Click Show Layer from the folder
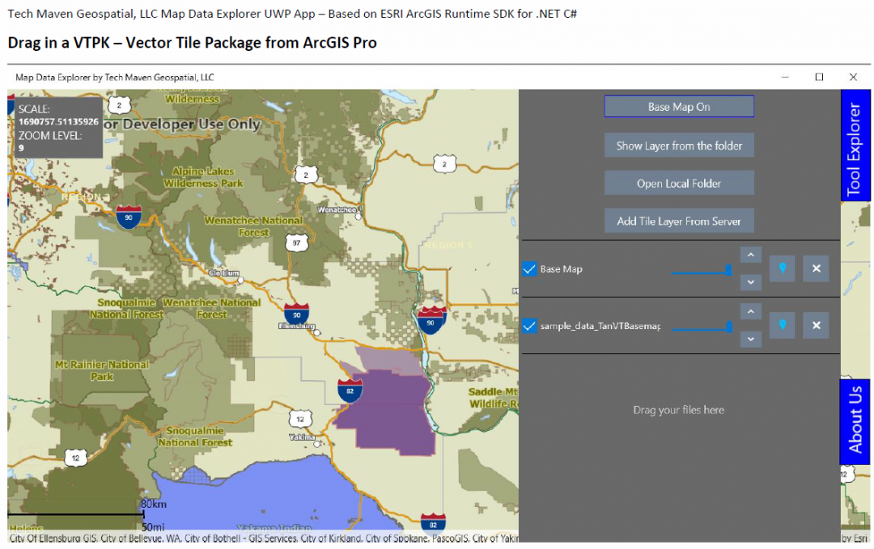 [x=679, y=145]
